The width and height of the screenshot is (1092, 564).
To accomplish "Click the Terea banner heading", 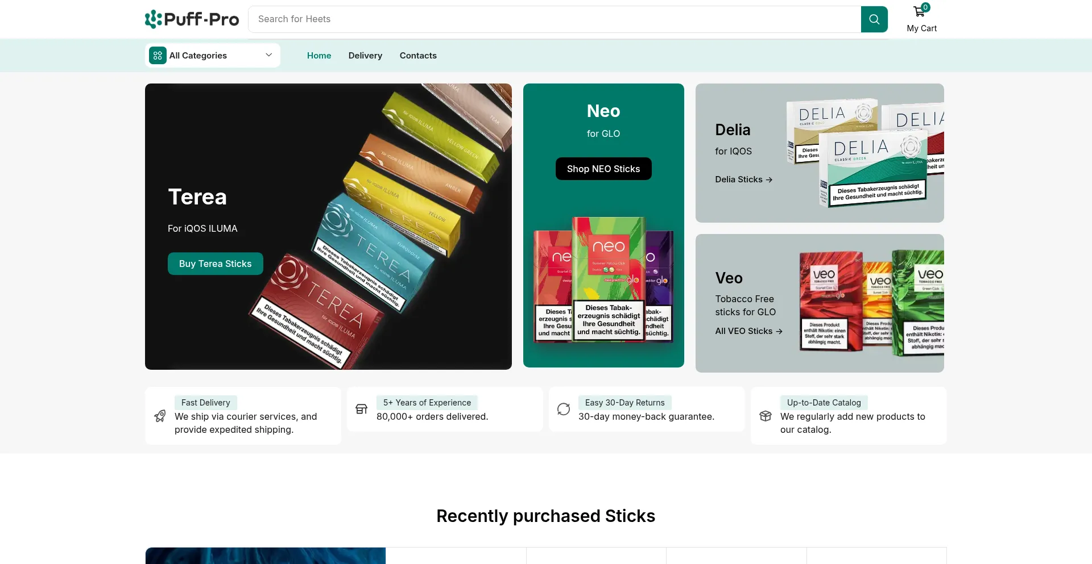I will click(197, 197).
